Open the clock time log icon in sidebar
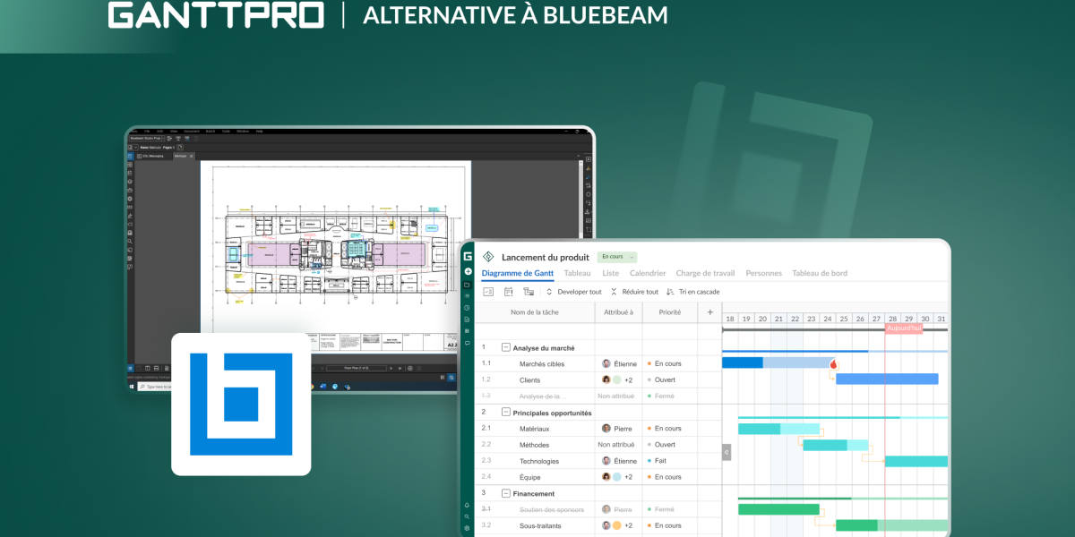 [467, 308]
